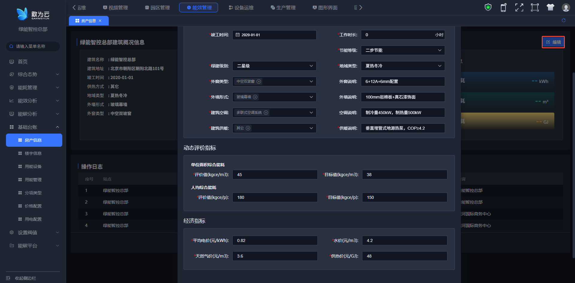Remove the 中空双玻窗 tag with its x icon
Viewport: 575px width, 283px height.
click(259, 81)
